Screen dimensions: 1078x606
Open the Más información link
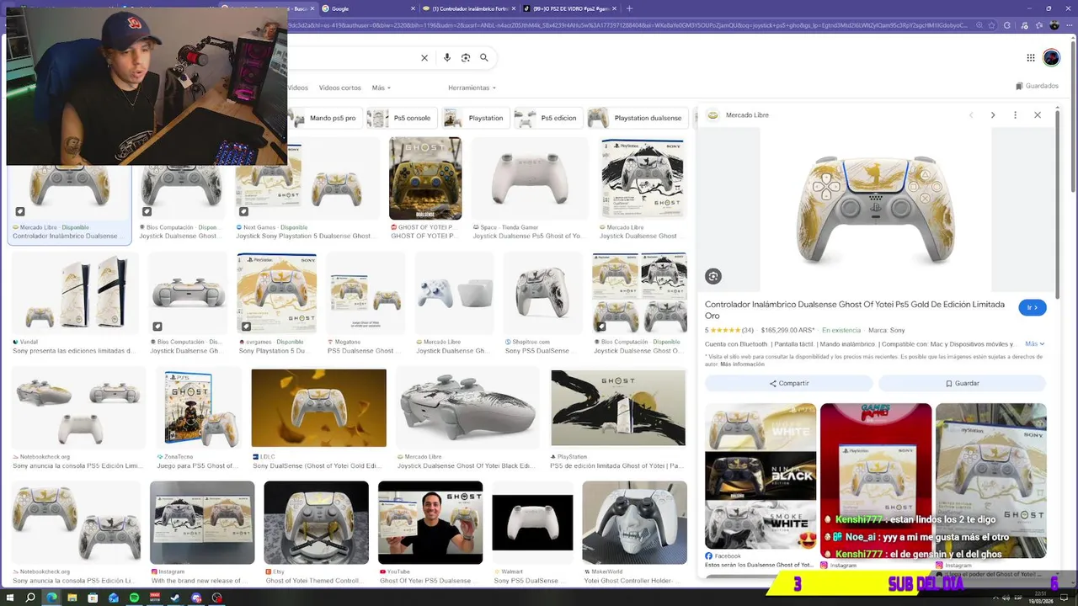click(742, 364)
